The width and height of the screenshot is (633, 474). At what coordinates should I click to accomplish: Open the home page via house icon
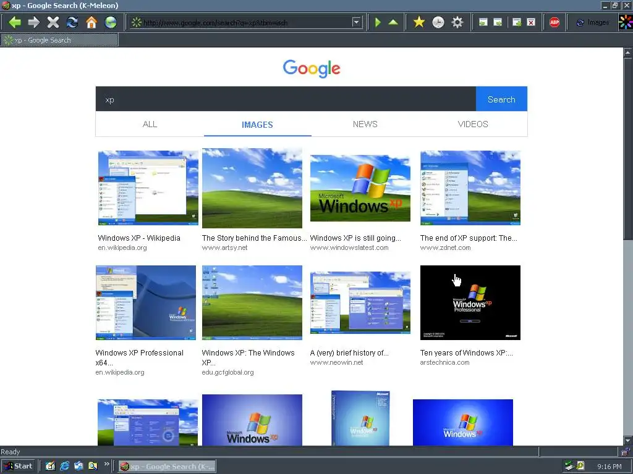pos(91,22)
